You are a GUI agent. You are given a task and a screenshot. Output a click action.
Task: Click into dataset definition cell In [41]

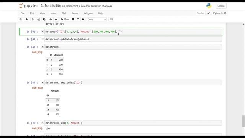[x=133, y=31]
